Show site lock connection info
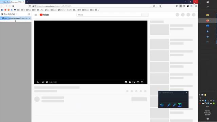217x122 pixels. point(33,6)
